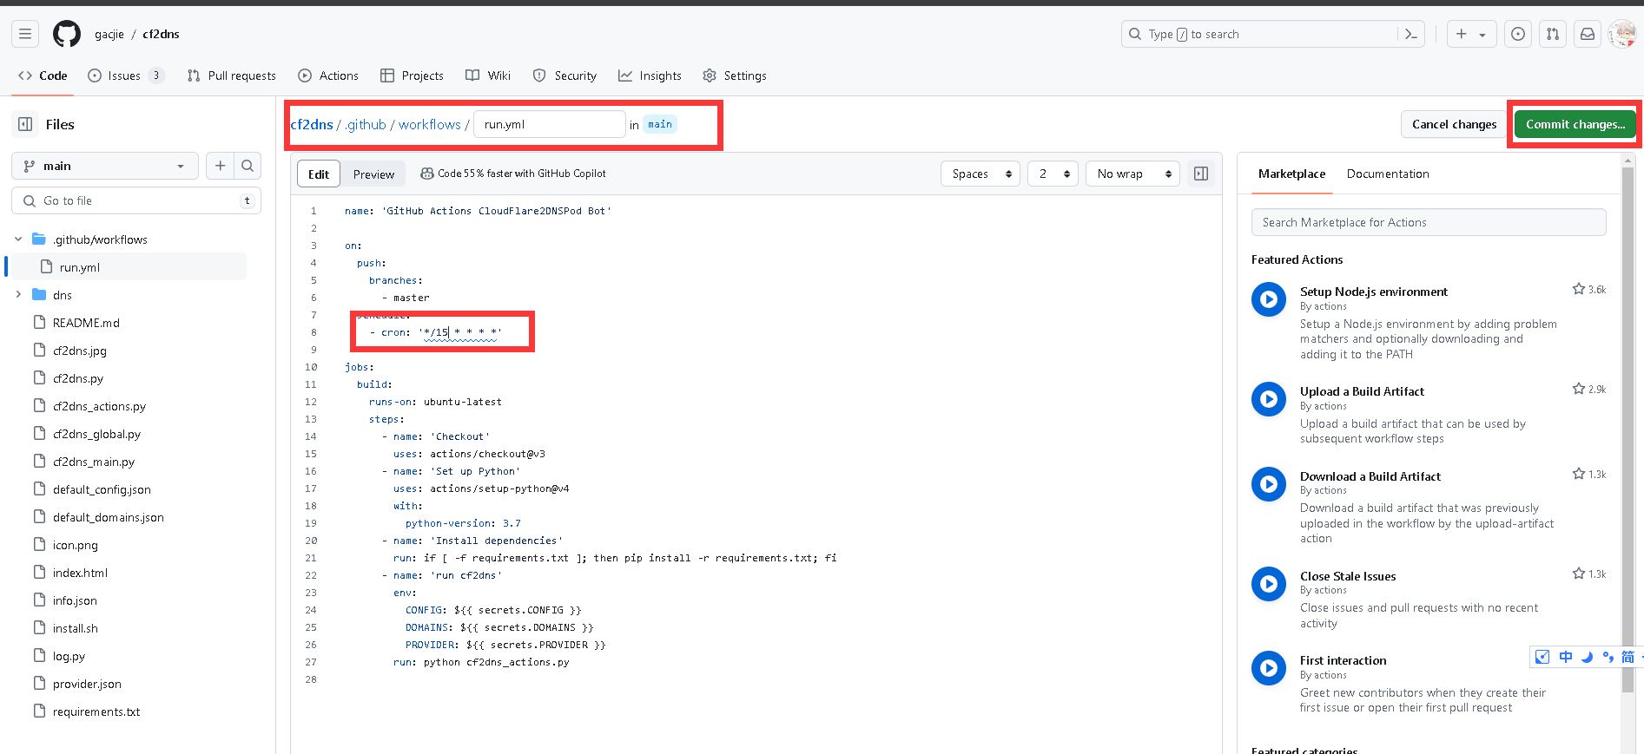This screenshot has height=754, width=1644.
Task: Open cf2dns.jpg in file tree
Action: 80,351
